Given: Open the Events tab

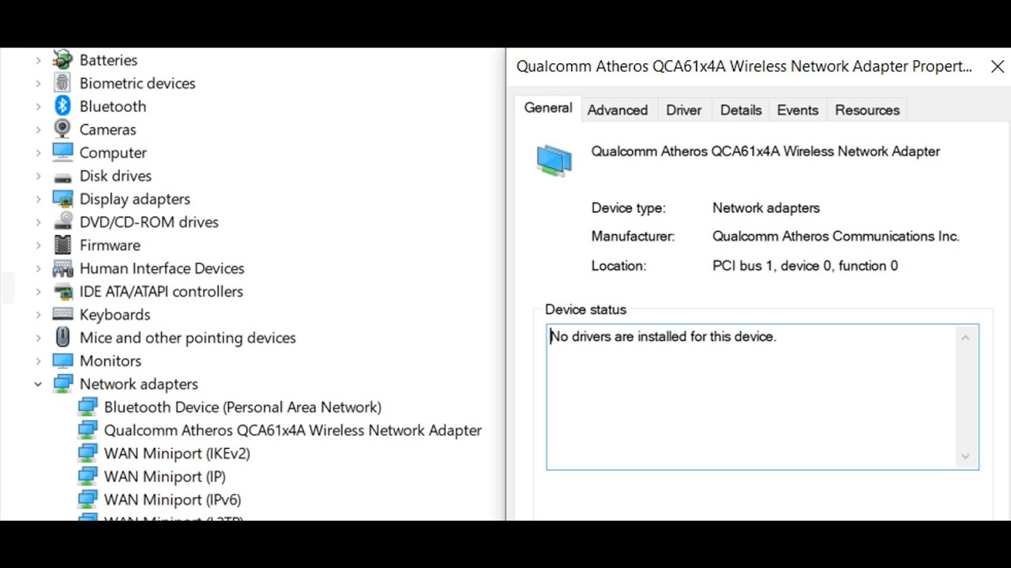Looking at the screenshot, I should 798,110.
